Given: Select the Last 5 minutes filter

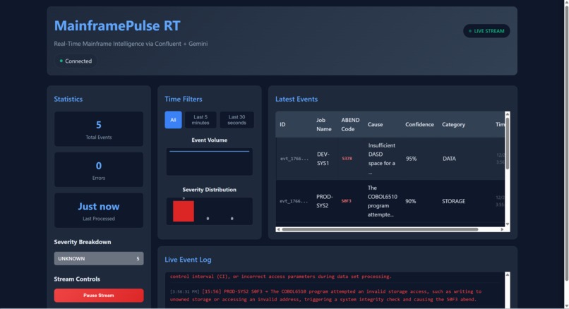Looking at the screenshot, I should (200, 120).
